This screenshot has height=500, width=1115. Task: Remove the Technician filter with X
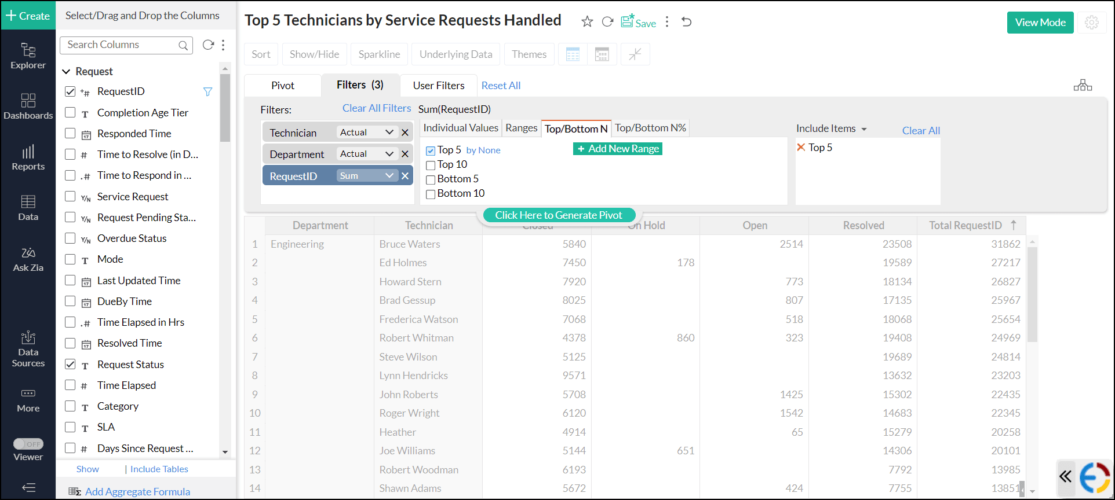coord(405,133)
